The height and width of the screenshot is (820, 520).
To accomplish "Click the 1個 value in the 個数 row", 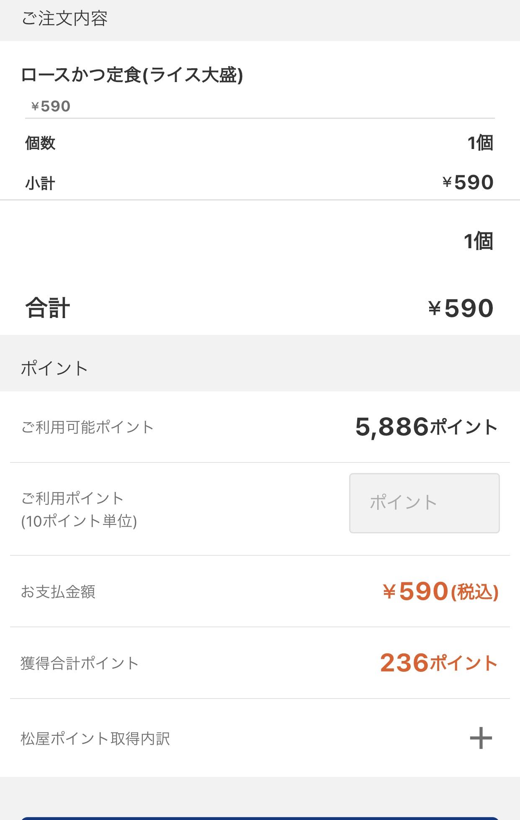I will click(480, 143).
